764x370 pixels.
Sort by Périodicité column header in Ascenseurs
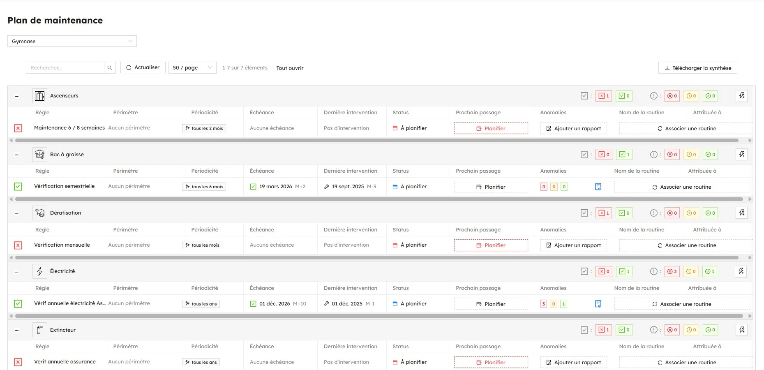[205, 113]
